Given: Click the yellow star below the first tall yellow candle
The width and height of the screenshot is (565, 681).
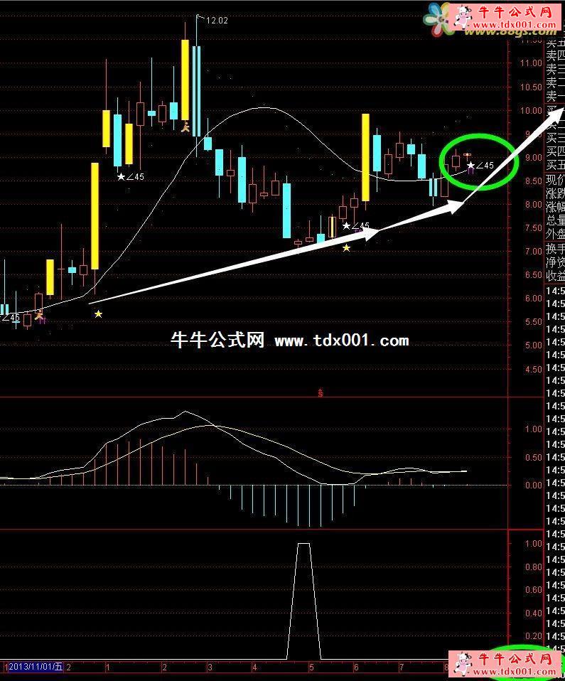Looking at the screenshot, I should click(x=98, y=313).
